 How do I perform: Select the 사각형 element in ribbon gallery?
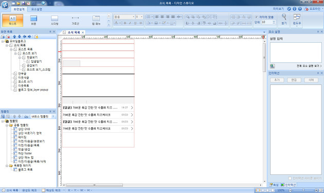(55, 20)
